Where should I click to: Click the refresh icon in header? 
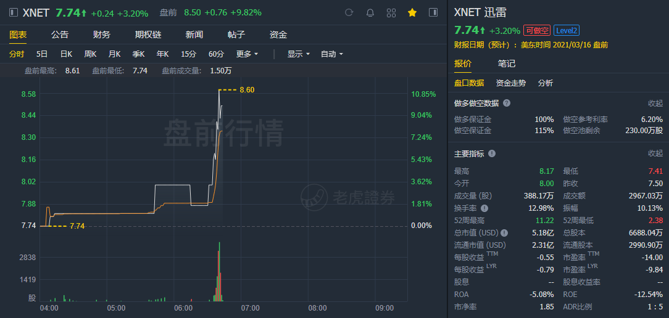(349, 12)
